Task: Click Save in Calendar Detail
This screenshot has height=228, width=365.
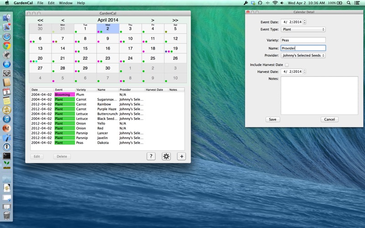Action: coord(272,119)
